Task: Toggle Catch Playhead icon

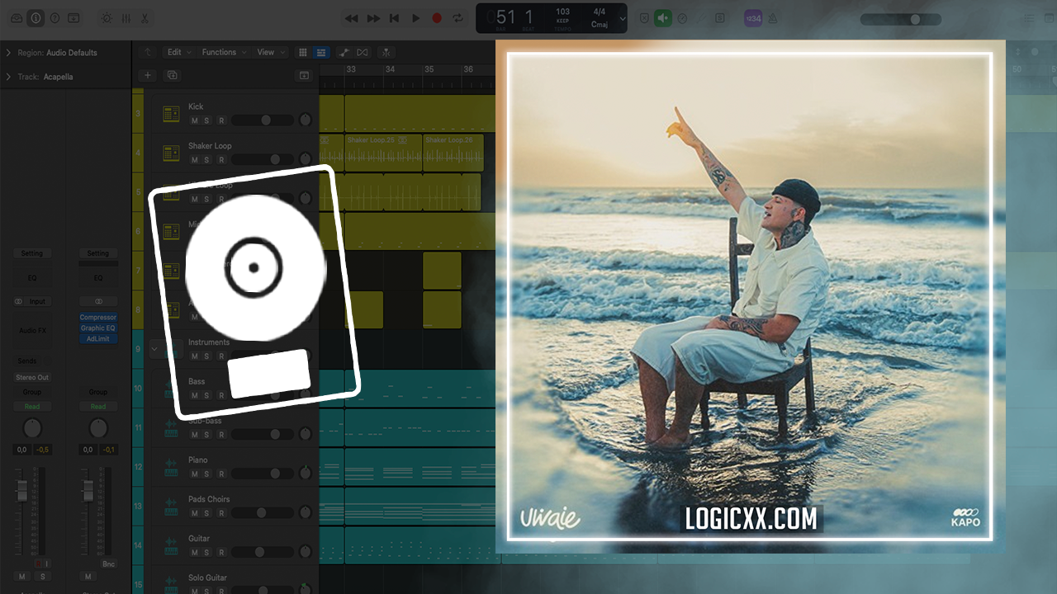Action: [x=386, y=52]
